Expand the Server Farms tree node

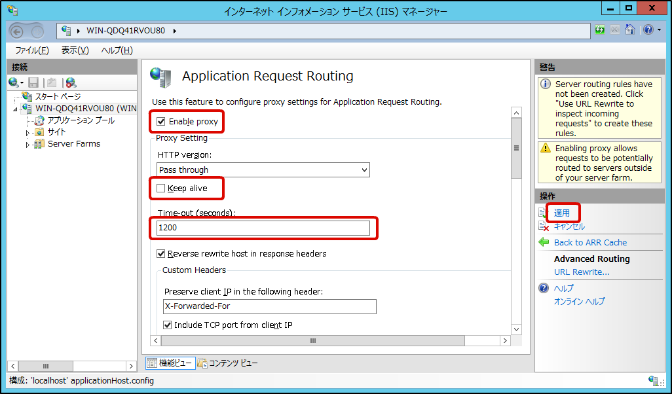tap(28, 145)
